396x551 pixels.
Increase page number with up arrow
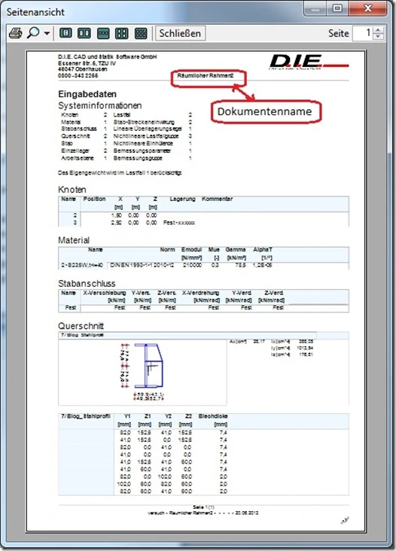point(378,30)
